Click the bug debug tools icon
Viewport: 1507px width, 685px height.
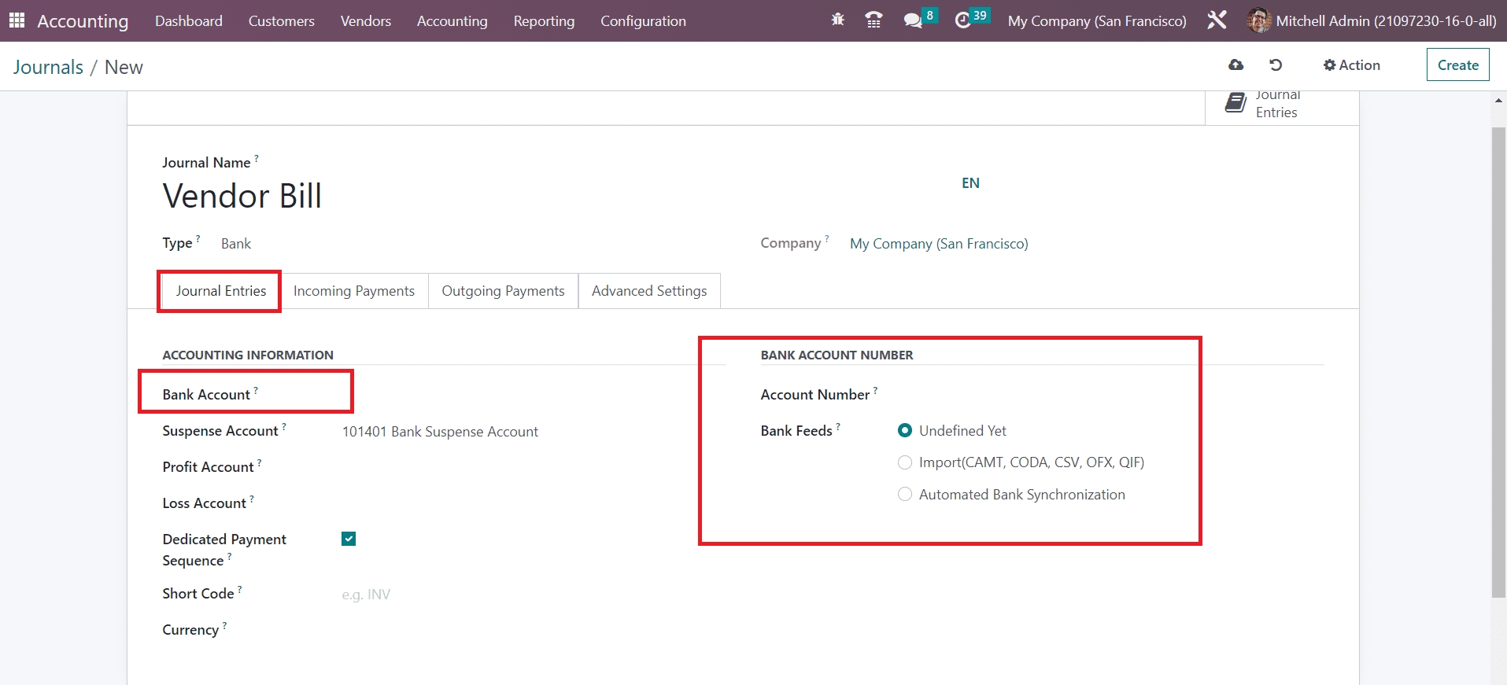tap(837, 20)
